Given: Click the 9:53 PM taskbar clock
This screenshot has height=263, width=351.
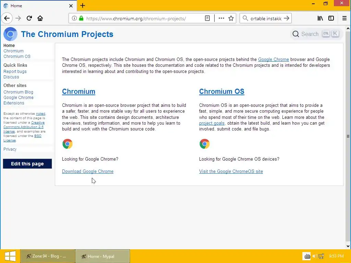Looking at the screenshot, I should [336, 256].
